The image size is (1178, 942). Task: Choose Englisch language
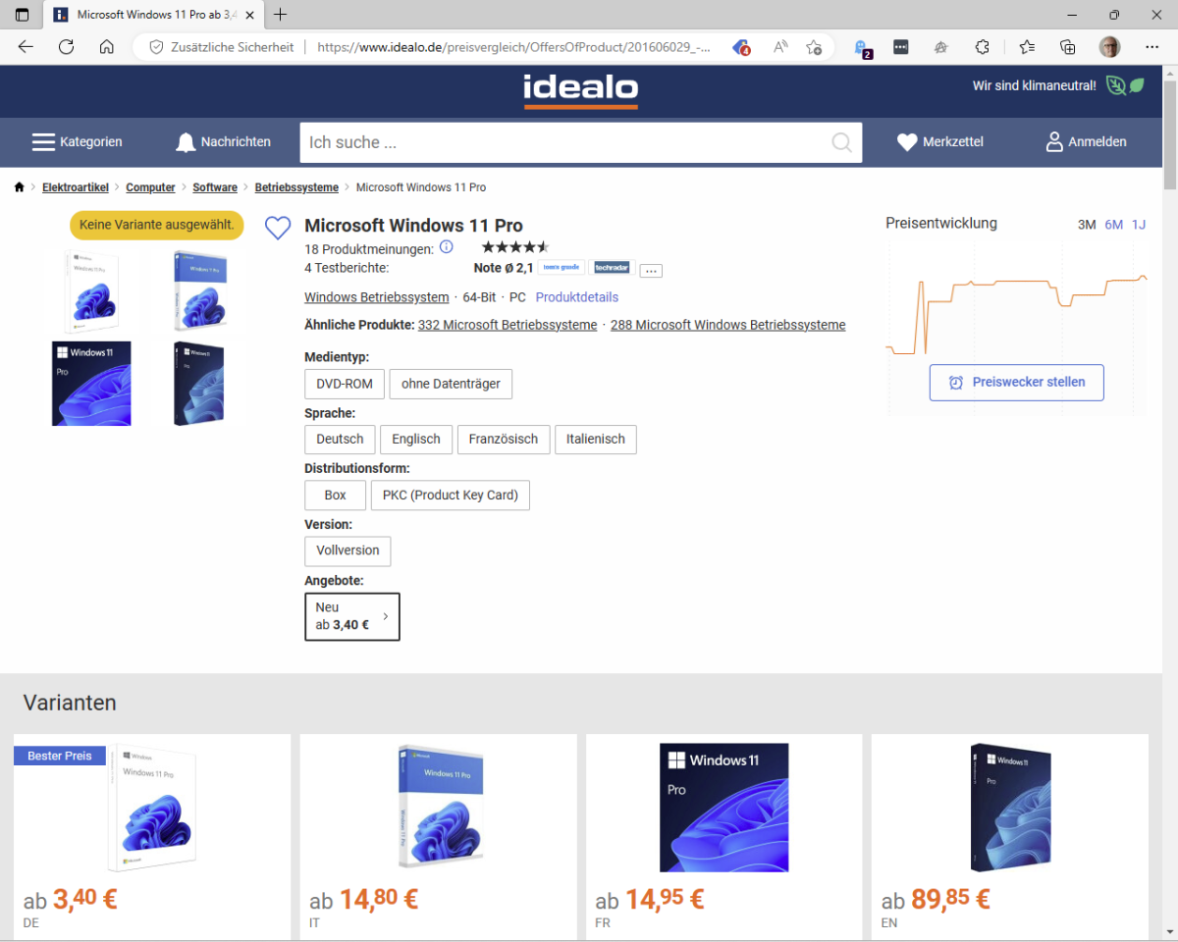416,440
